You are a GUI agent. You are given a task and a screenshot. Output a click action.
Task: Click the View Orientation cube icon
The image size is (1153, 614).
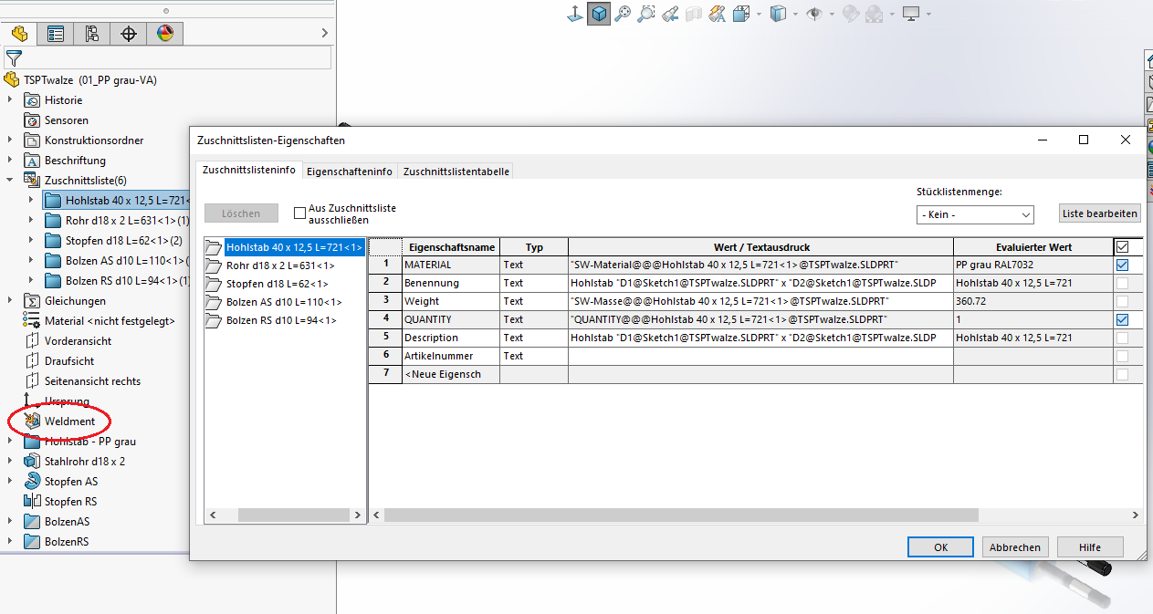pyautogui.click(x=740, y=14)
